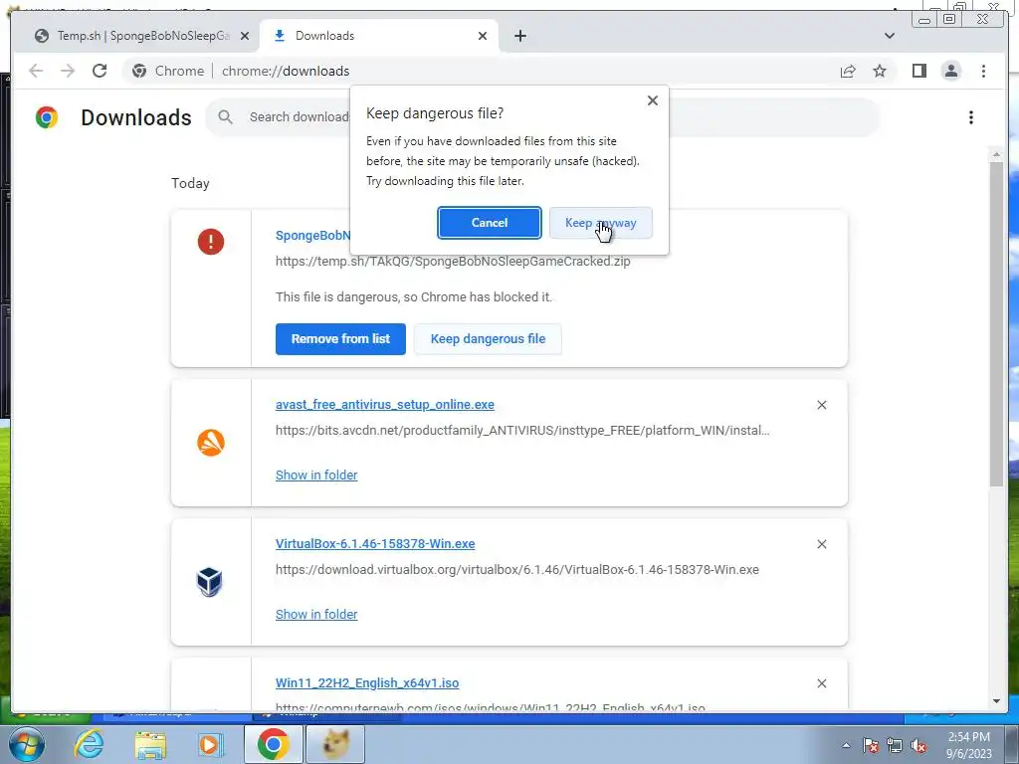This screenshot has height=764, width=1019.
Task: Click Keep dangerous file button
Action: [488, 339]
